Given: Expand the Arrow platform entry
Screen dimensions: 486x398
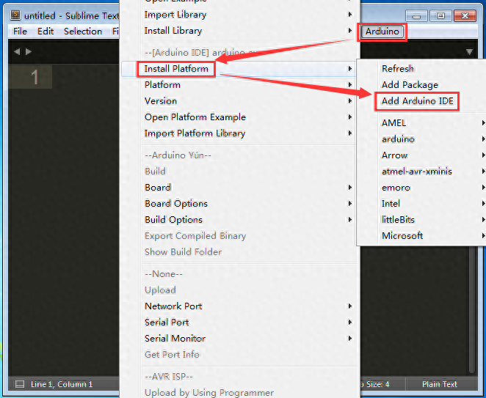Looking at the screenshot, I should 421,155.
